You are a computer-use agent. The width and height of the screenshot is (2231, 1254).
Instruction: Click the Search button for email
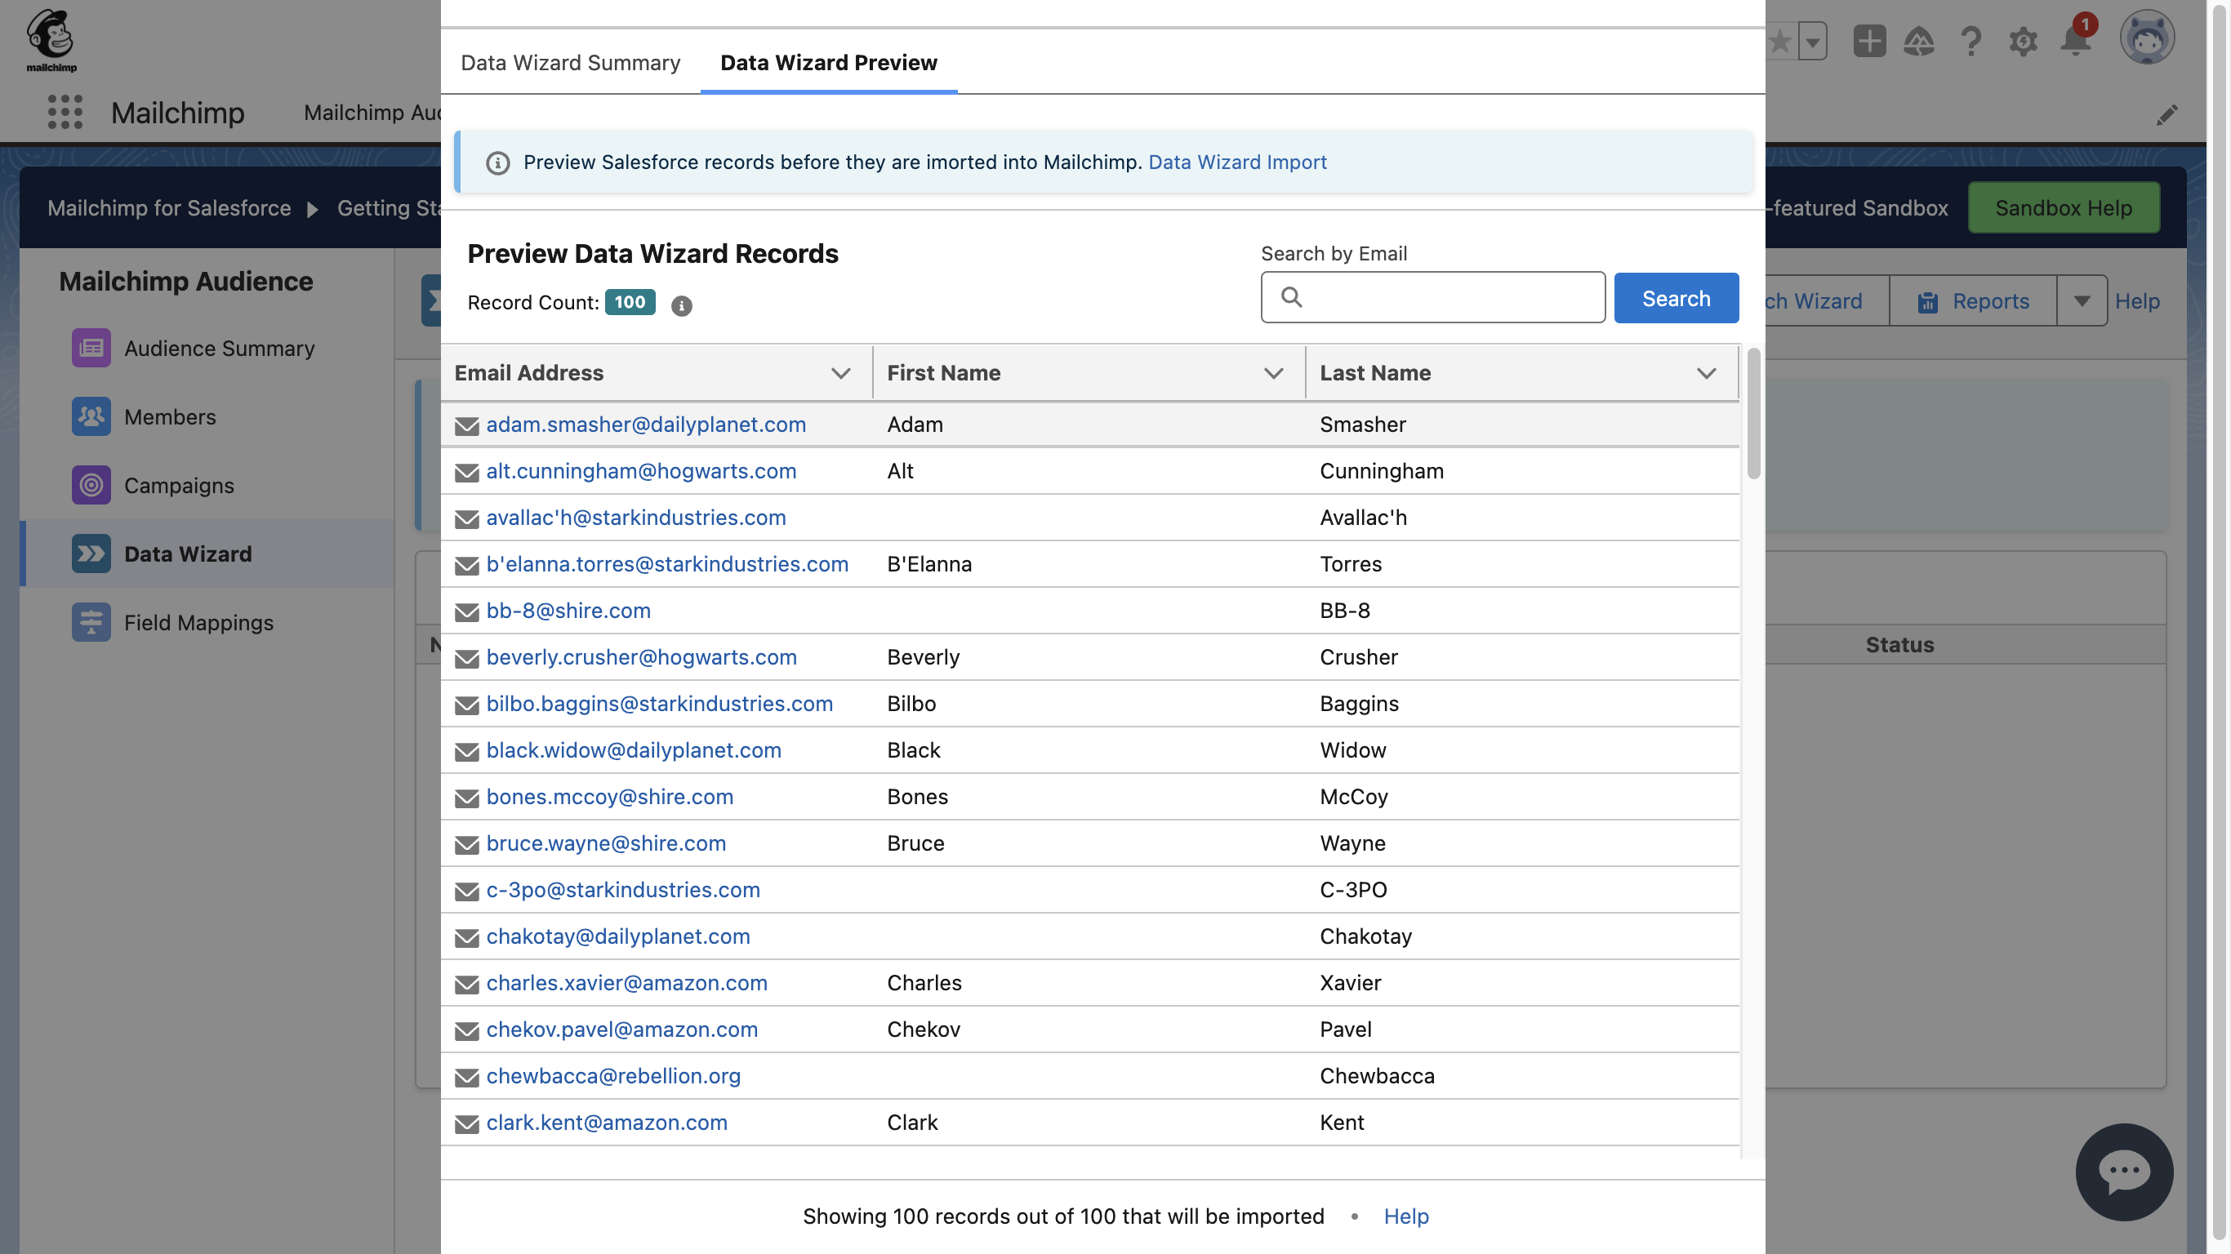[1677, 297]
